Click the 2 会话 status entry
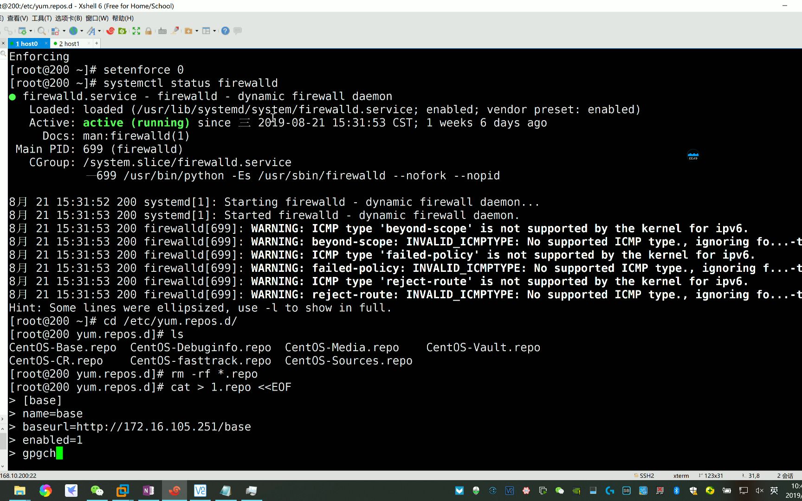Viewport: 802px width, 501px height. [785, 476]
